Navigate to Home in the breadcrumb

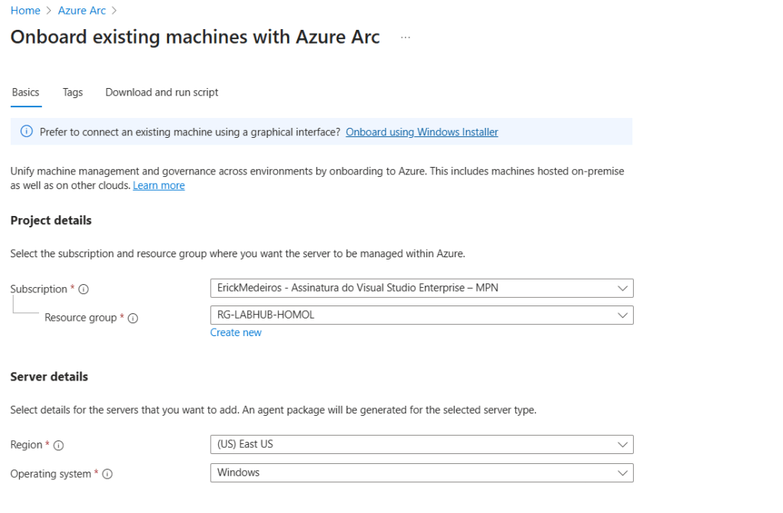(x=25, y=11)
